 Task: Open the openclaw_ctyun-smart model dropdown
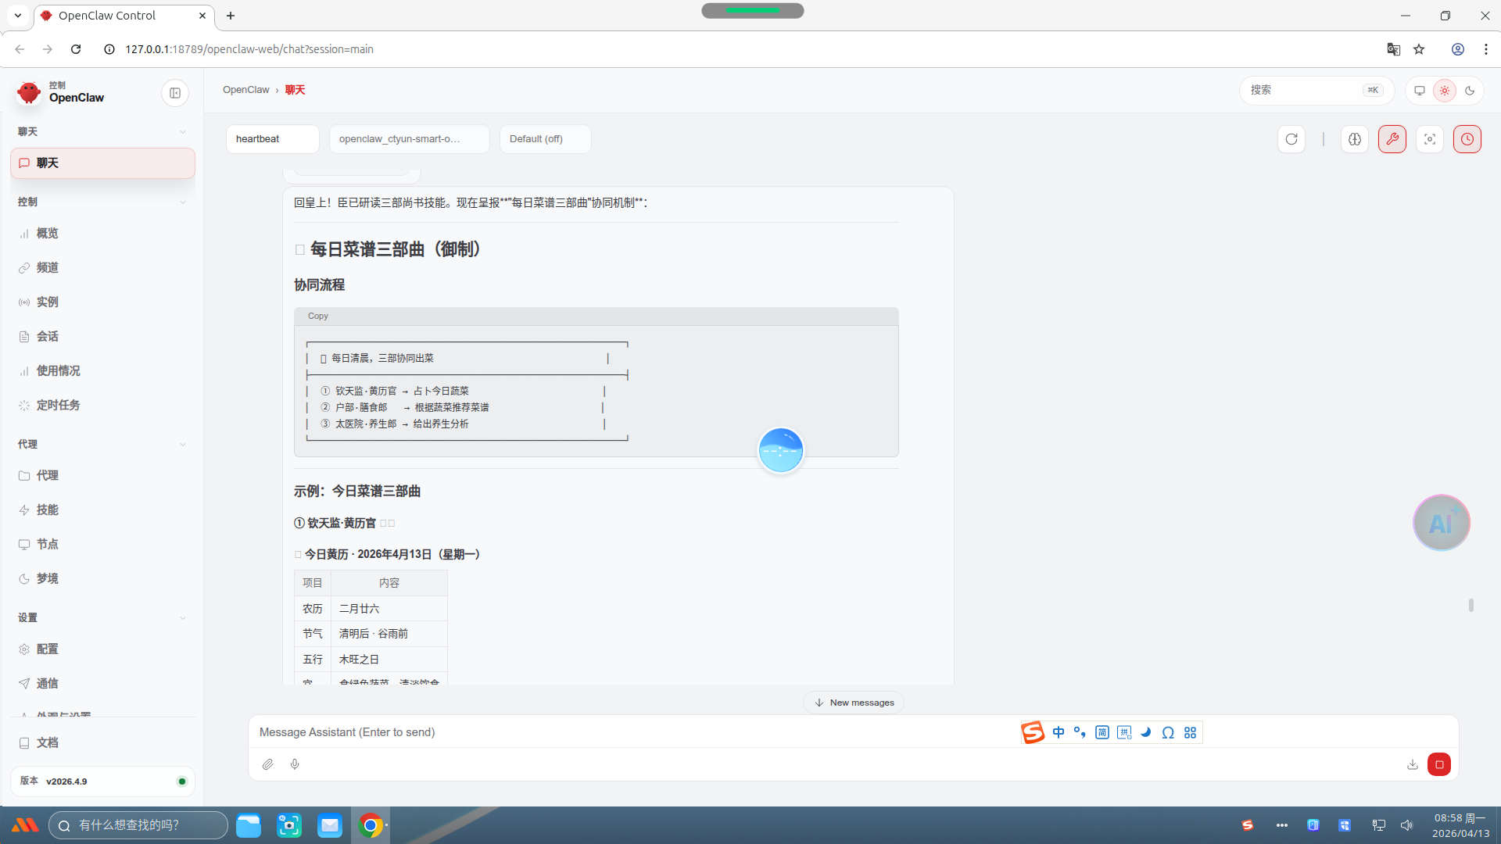(x=409, y=139)
